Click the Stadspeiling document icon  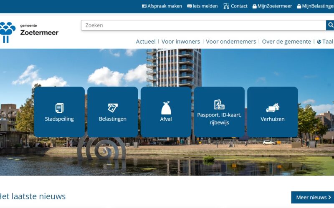[59, 108]
